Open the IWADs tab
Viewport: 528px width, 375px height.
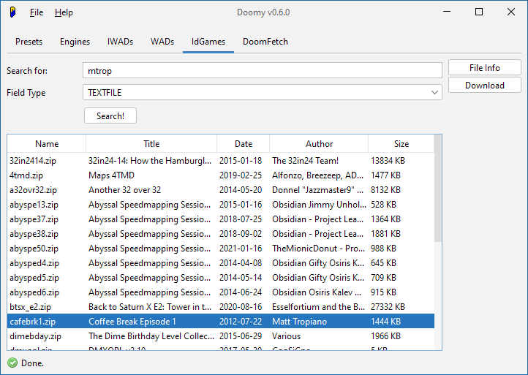pyautogui.click(x=120, y=42)
